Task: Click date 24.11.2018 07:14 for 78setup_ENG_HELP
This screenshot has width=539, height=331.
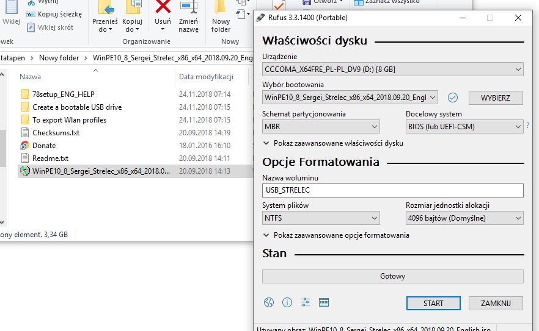Action: (x=205, y=94)
